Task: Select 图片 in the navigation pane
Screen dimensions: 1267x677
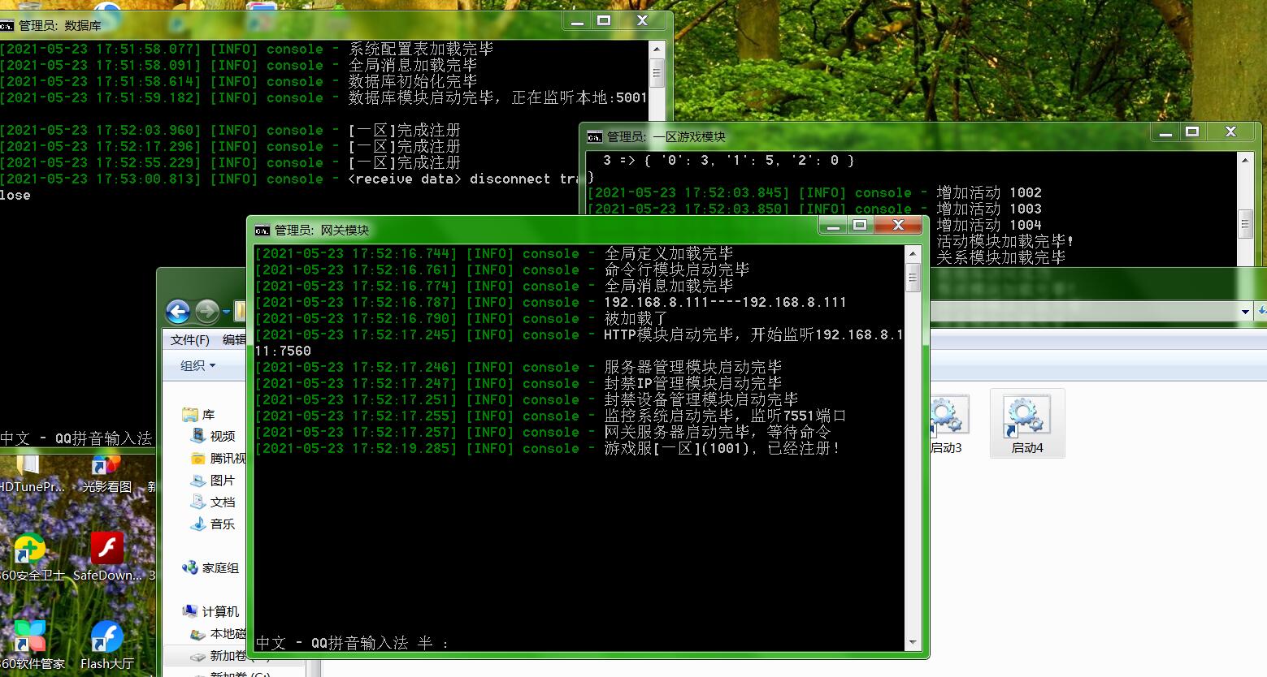Action: pos(222,480)
